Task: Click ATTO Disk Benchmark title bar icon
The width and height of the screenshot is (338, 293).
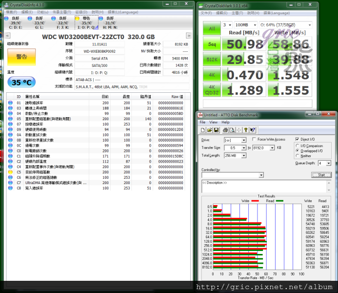Action: [x=200, y=115]
